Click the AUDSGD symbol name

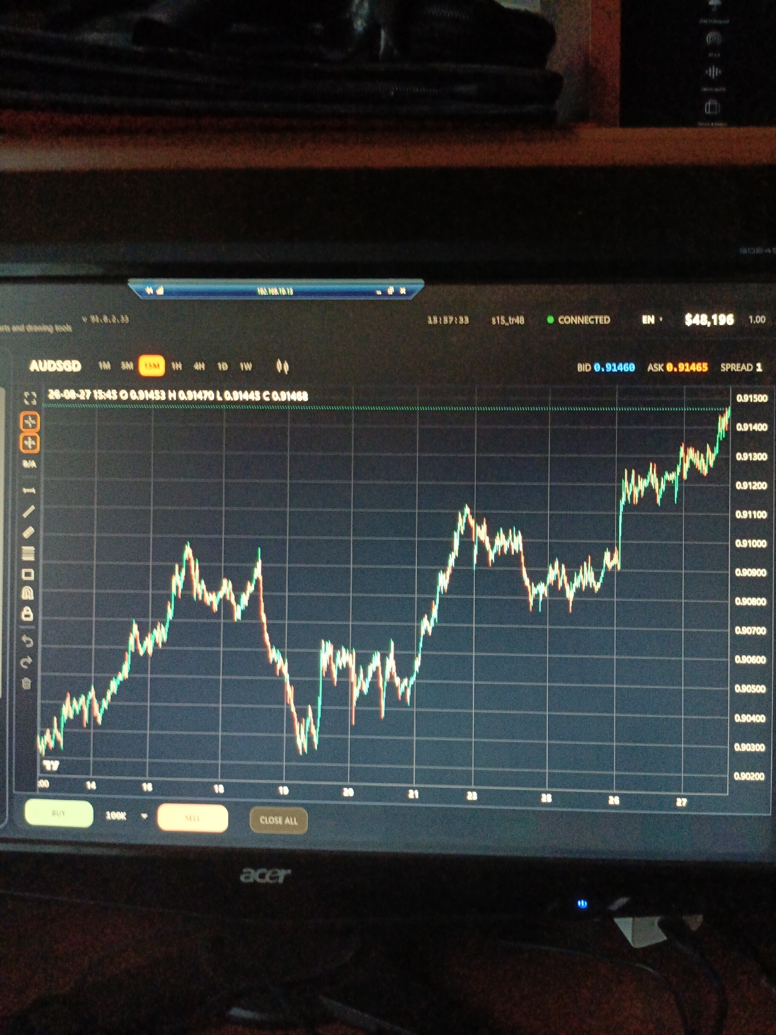[55, 366]
